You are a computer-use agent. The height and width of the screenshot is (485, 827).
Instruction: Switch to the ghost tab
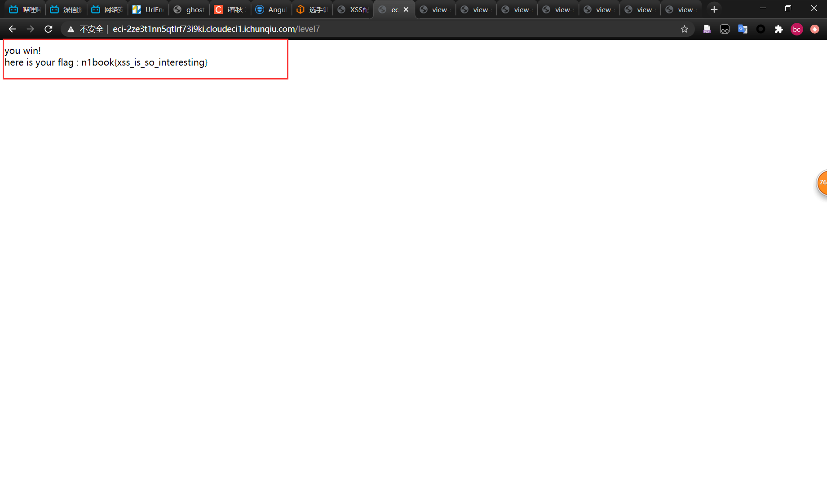(189, 9)
